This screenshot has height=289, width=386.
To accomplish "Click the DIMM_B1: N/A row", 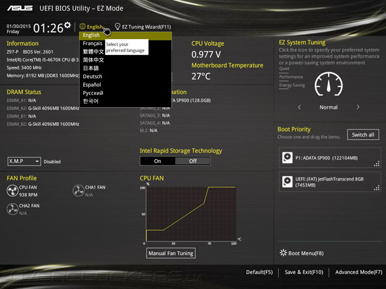I will pyautogui.click(x=22, y=116).
